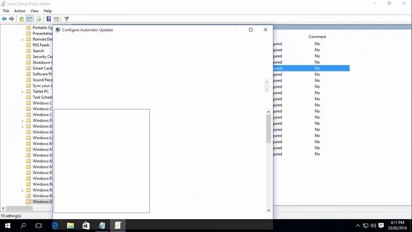Click the tree pane horizontal scrollbar thumb
The height and width of the screenshot is (232, 412).
pos(19,208)
